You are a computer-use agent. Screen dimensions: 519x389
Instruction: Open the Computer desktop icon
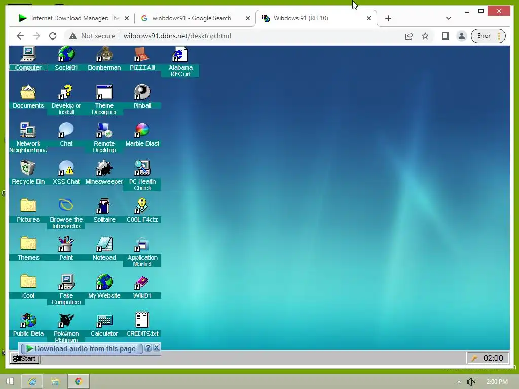click(28, 59)
